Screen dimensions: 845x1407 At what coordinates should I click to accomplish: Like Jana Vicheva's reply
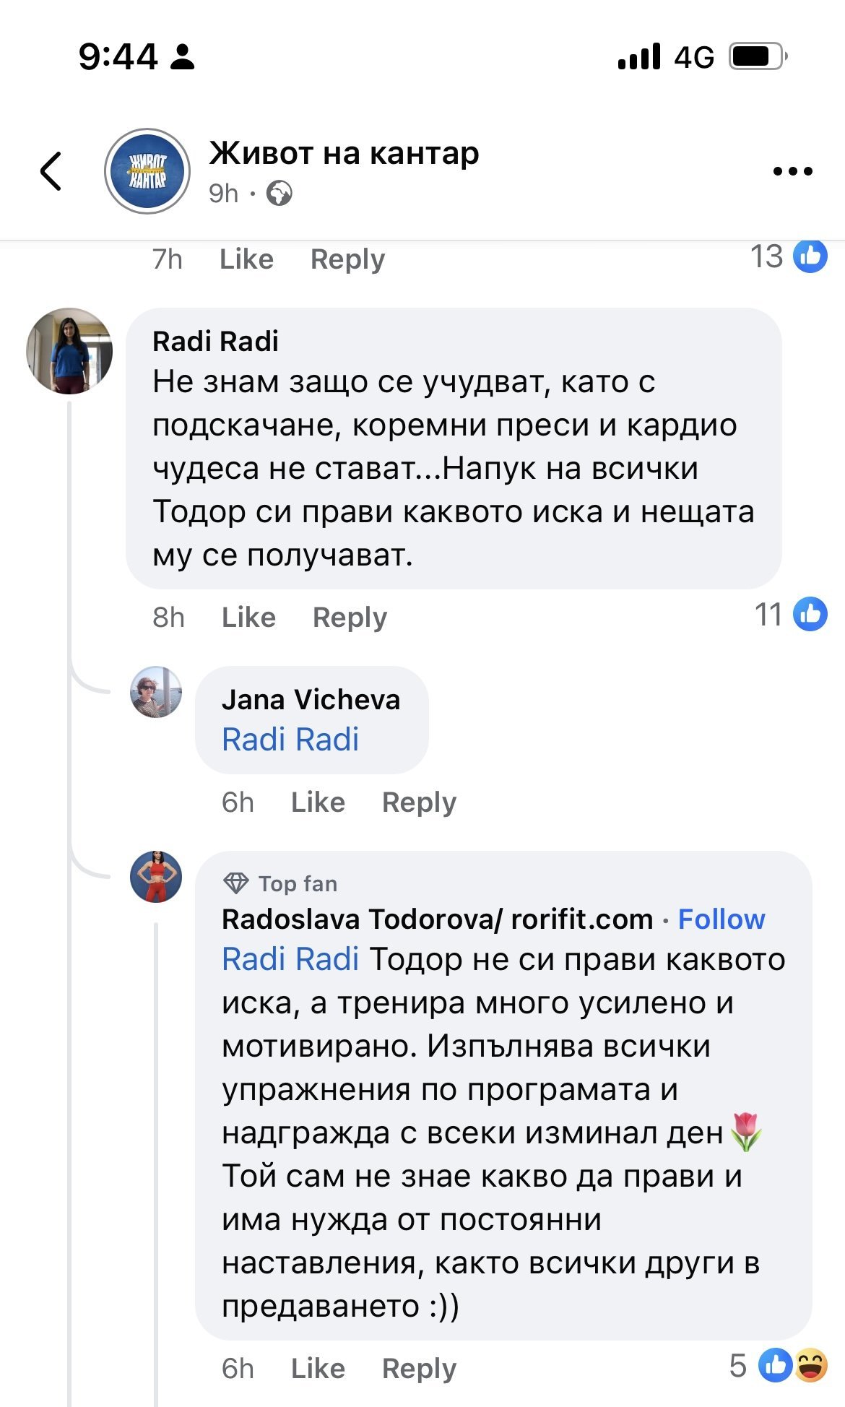pyautogui.click(x=318, y=802)
